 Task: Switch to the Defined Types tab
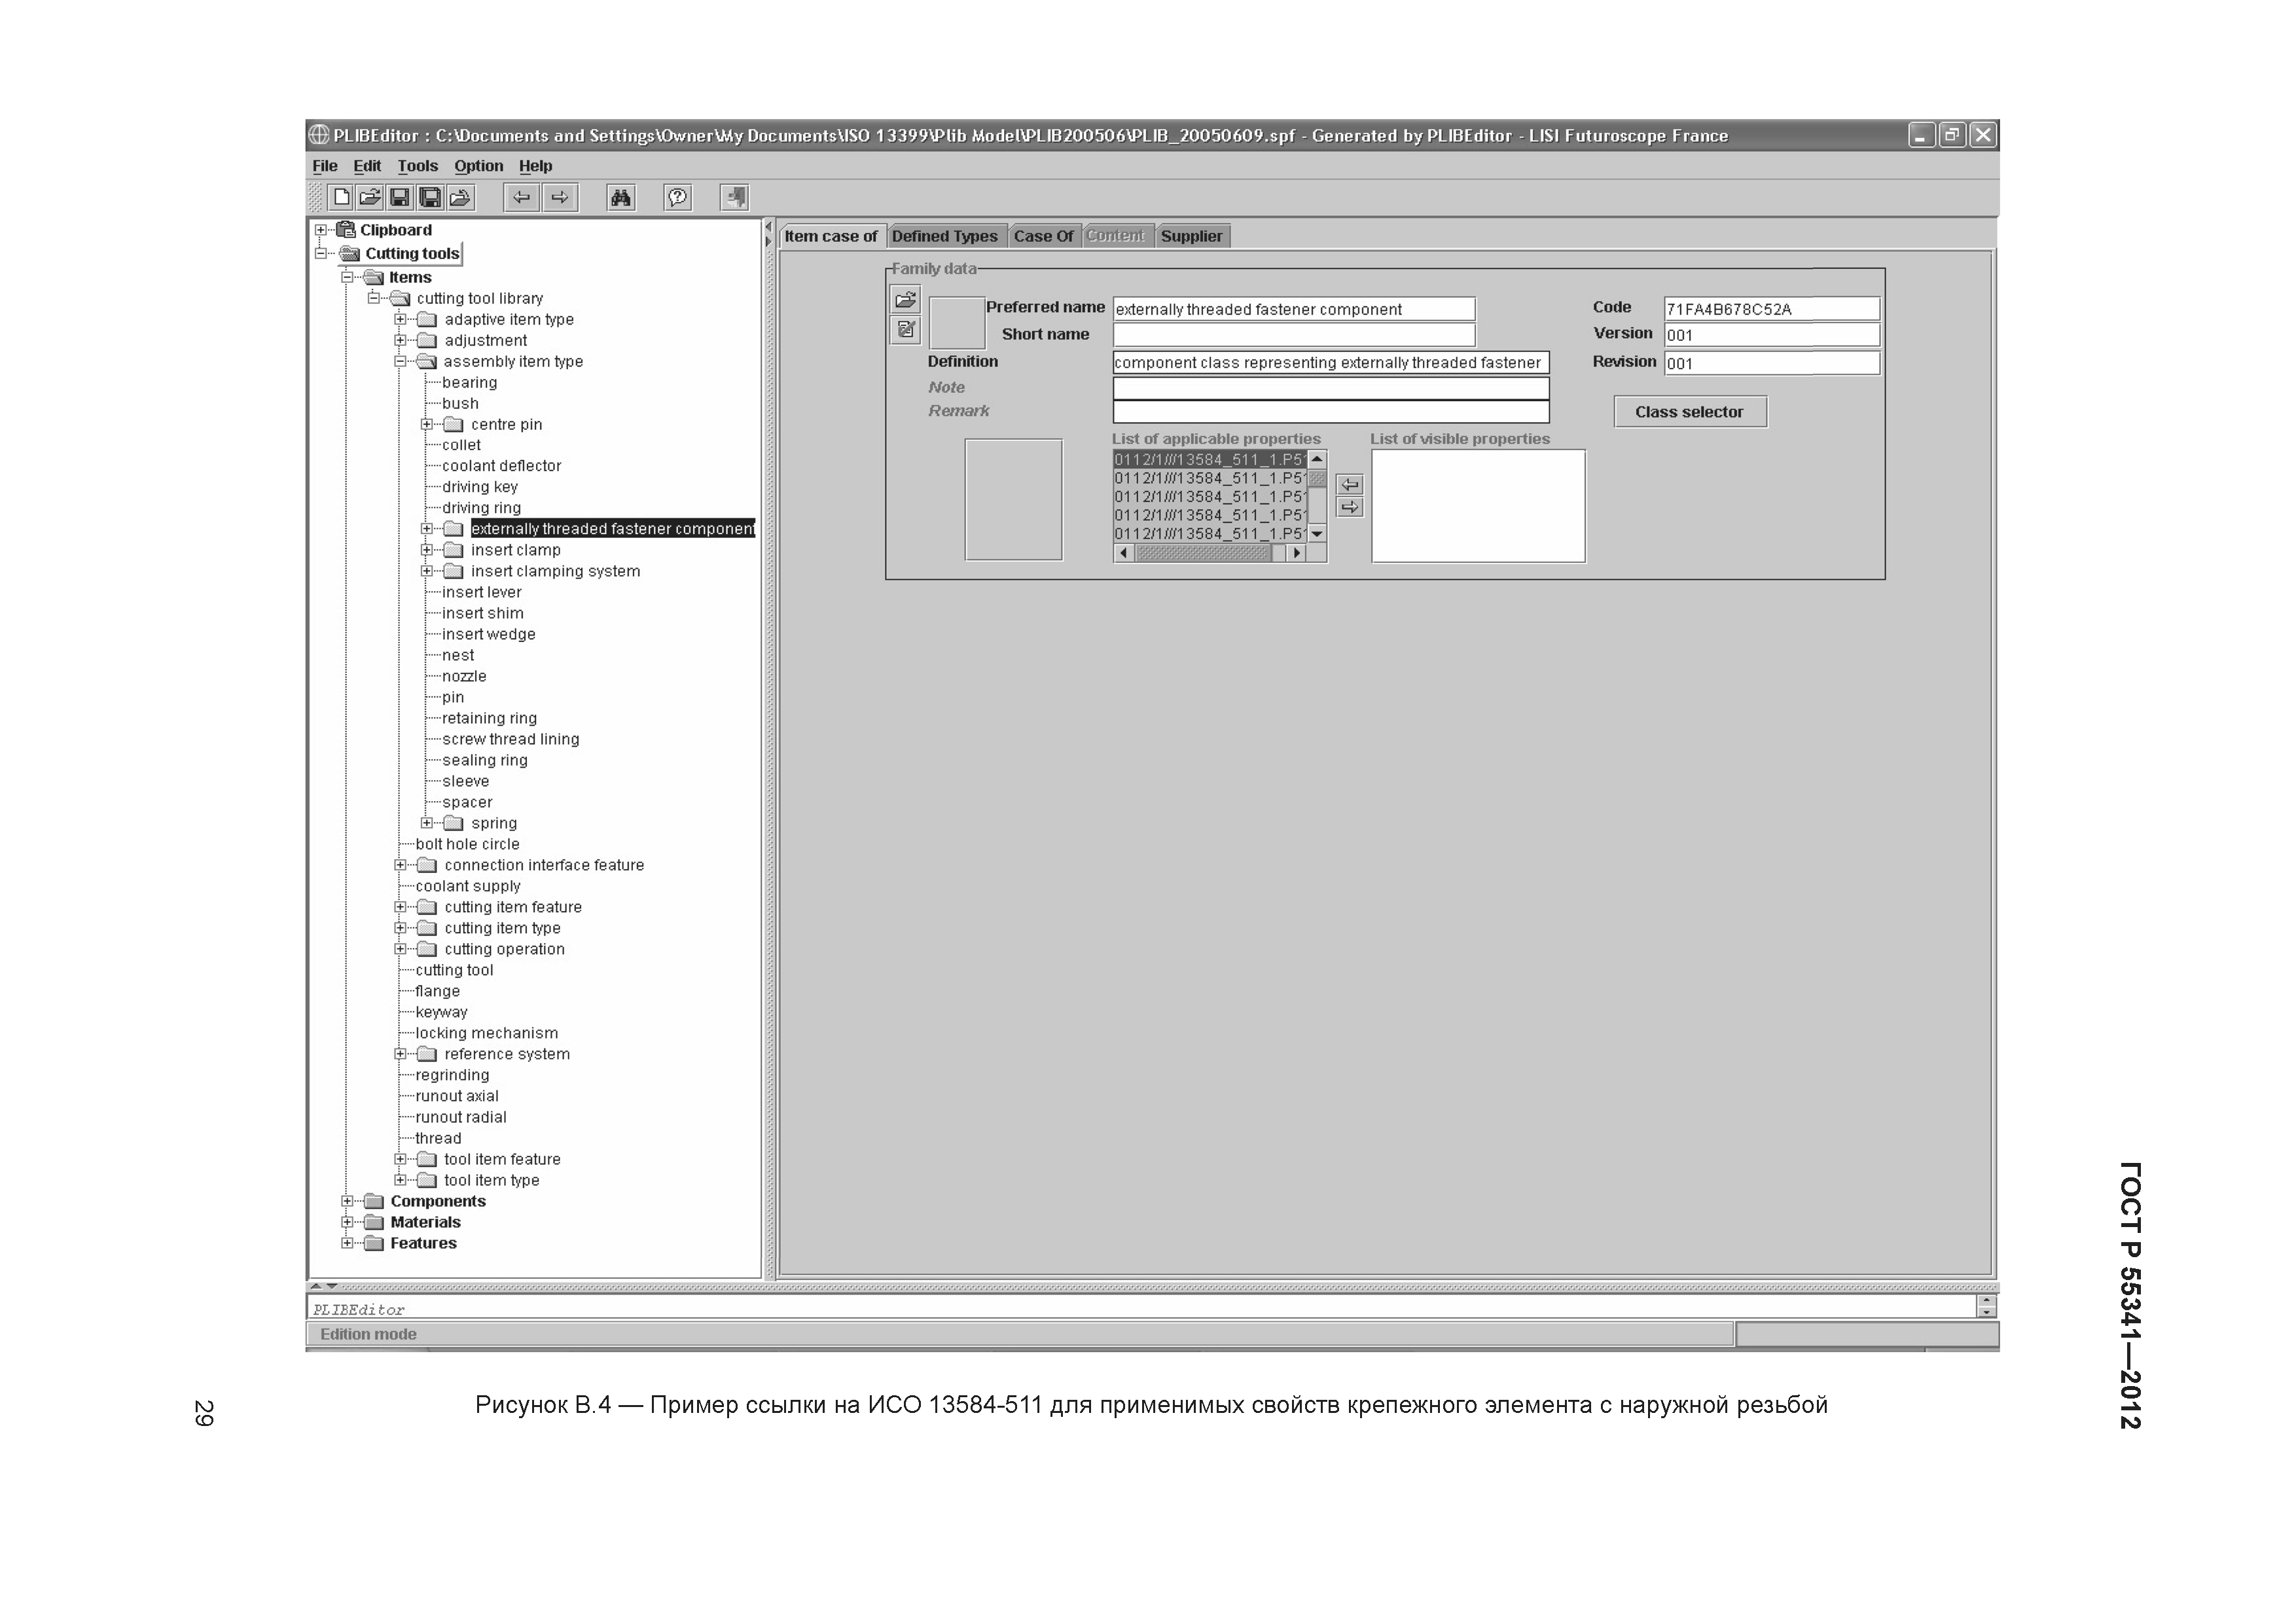coord(945,236)
